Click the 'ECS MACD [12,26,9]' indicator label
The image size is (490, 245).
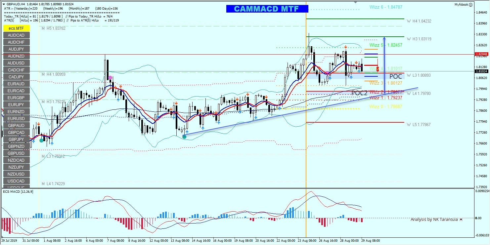(18, 191)
